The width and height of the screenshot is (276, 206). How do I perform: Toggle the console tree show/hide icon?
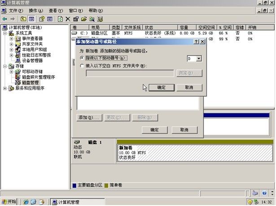coord(31,19)
